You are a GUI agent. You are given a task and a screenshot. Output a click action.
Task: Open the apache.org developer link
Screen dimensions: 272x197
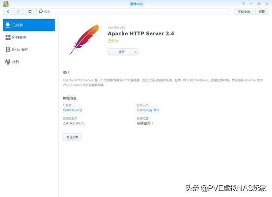[72, 110]
